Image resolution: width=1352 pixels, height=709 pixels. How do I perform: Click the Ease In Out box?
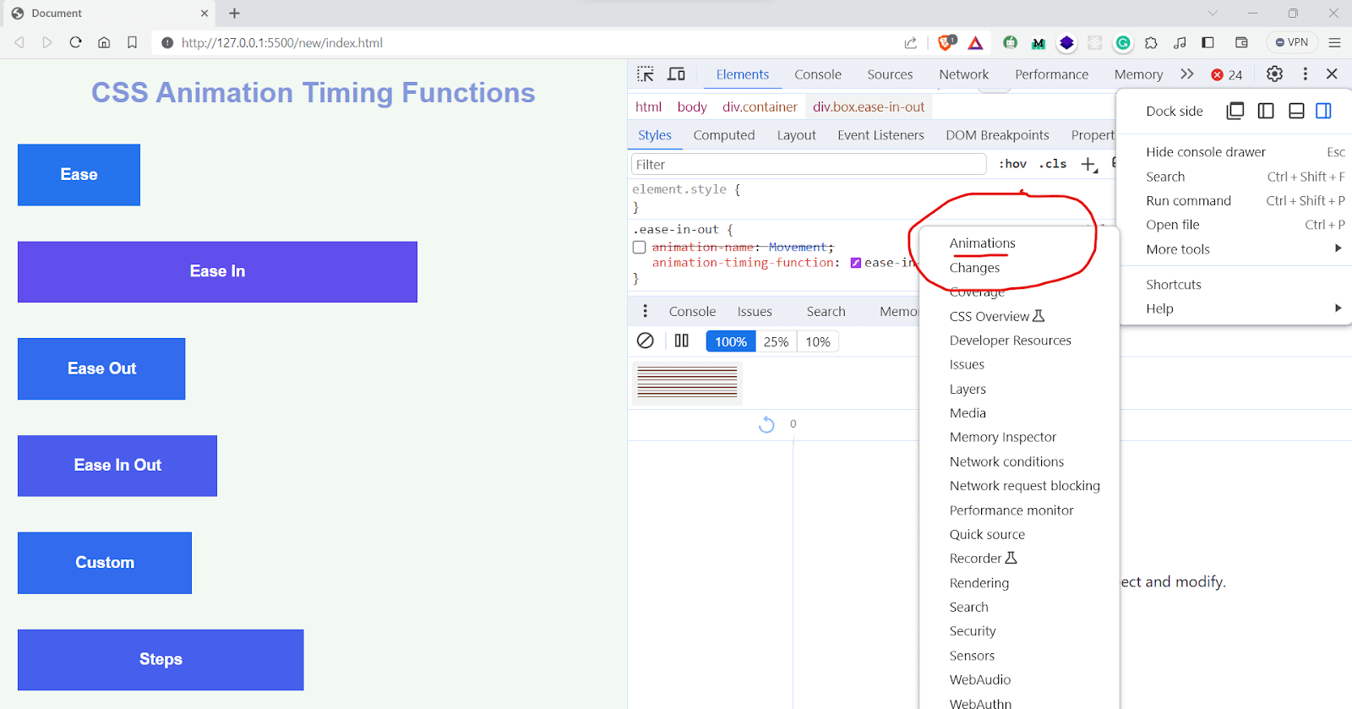[117, 466]
